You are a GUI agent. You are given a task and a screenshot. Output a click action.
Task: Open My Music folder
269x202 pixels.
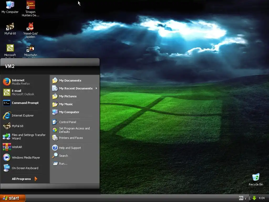75,104
